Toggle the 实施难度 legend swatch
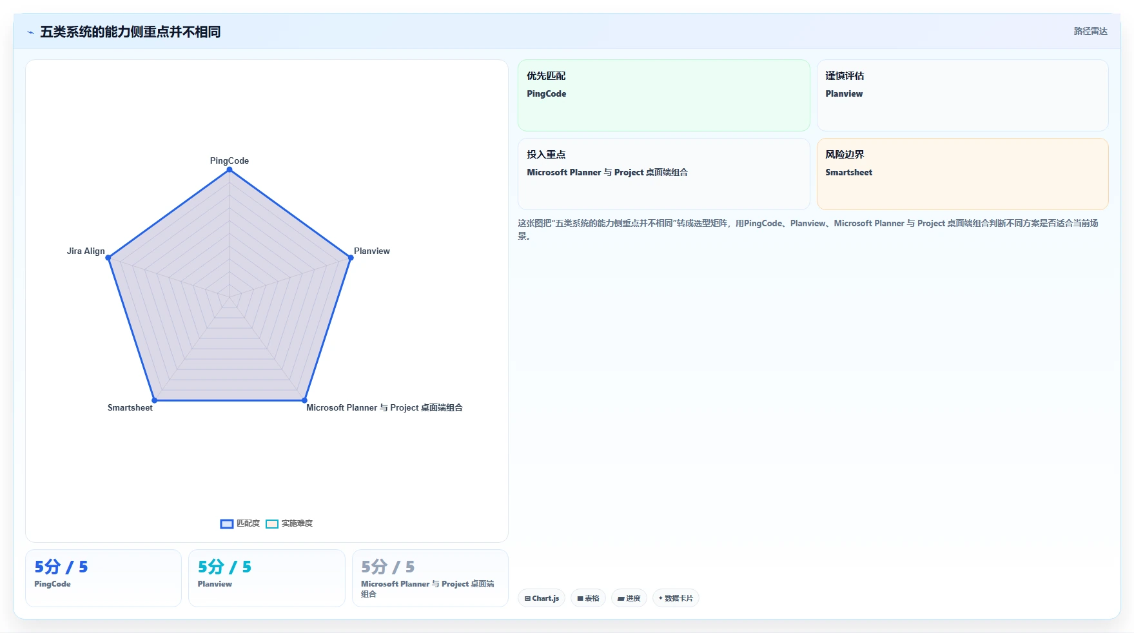The height and width of the screenshot is (633, 1134). click(x=272, y=523)
